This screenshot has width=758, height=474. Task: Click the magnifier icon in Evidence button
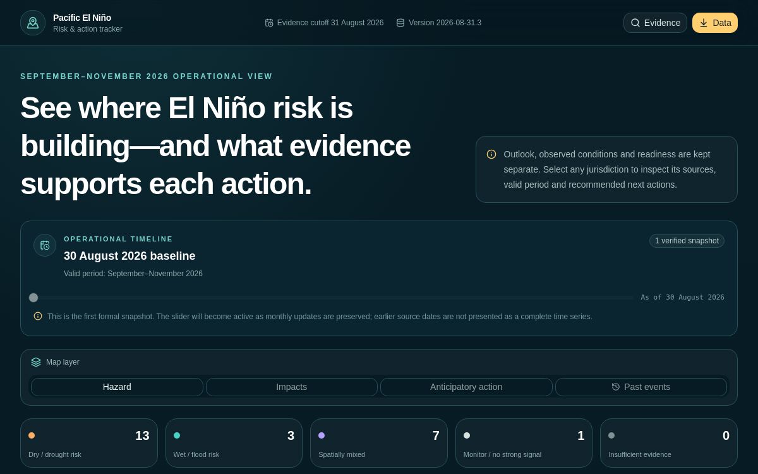pos(635,23)
